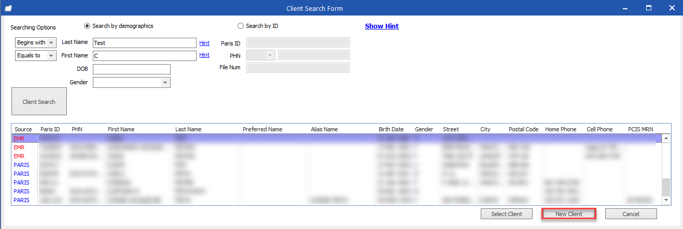Click the Last Name input field
This screenshot has height=229, width=683.
145,43
